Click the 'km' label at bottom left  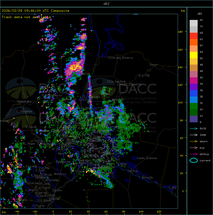click(4, 212)
